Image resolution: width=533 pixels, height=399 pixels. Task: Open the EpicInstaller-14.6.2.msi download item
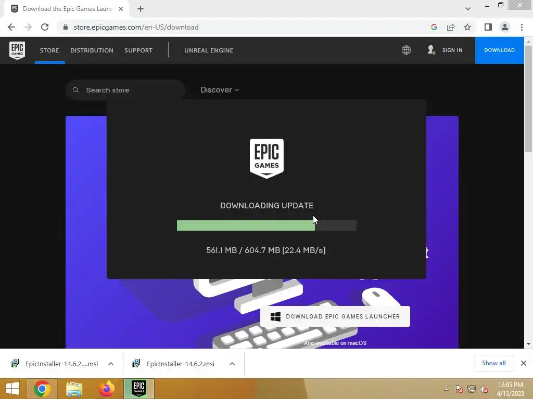[180, 364]
